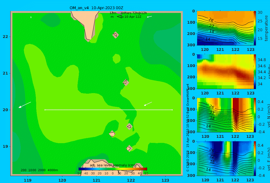The height and width of the screenshot is (183, 270).
Task: Click longitude label 123 on main map
Action: point(166,180)
